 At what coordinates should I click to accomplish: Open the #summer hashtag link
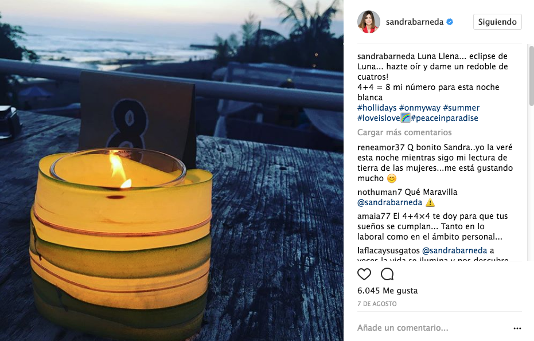pyautogui.click(x=461, y=108)
